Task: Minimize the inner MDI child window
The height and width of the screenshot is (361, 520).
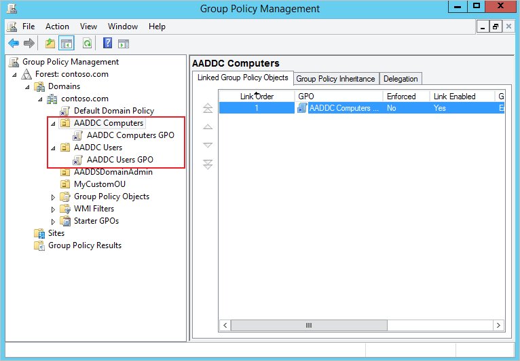Action: (483, 27)
